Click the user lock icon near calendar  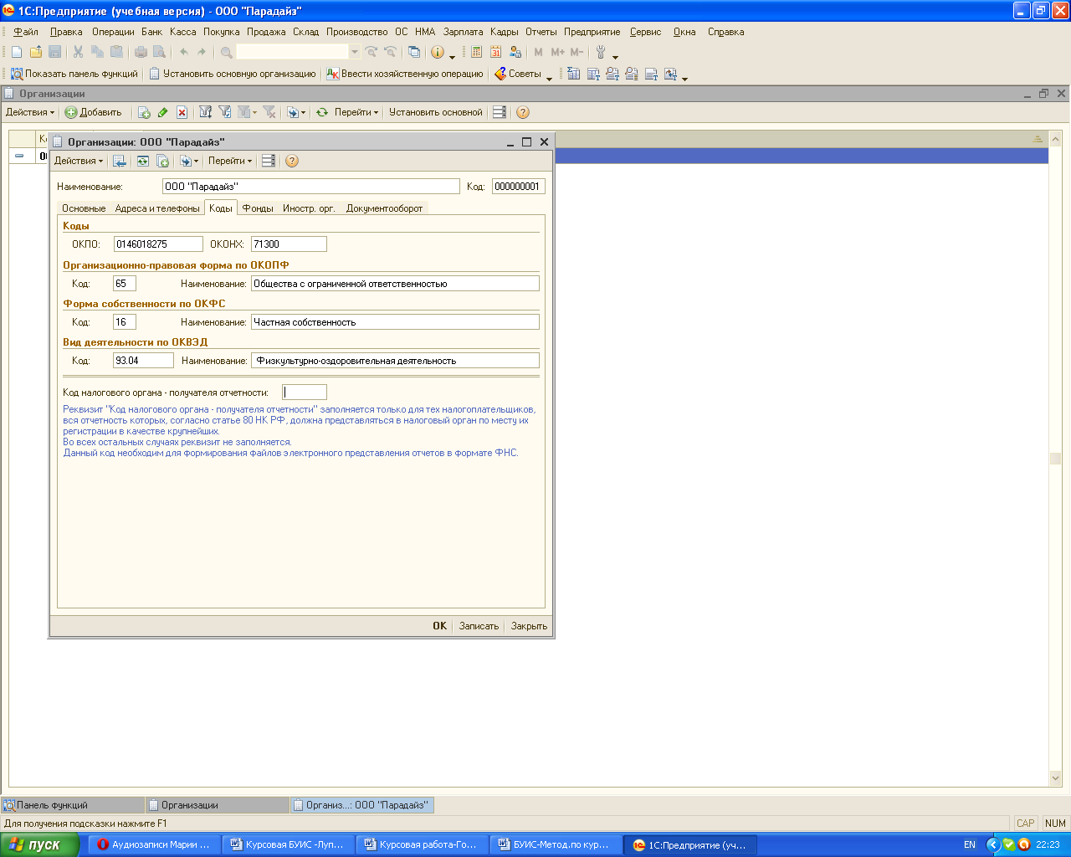(515, 52)
